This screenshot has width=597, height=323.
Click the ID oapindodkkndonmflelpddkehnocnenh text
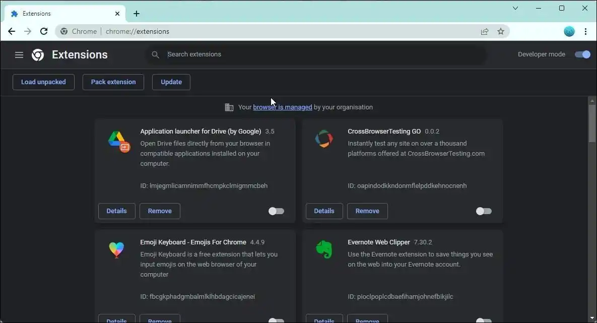407,186
